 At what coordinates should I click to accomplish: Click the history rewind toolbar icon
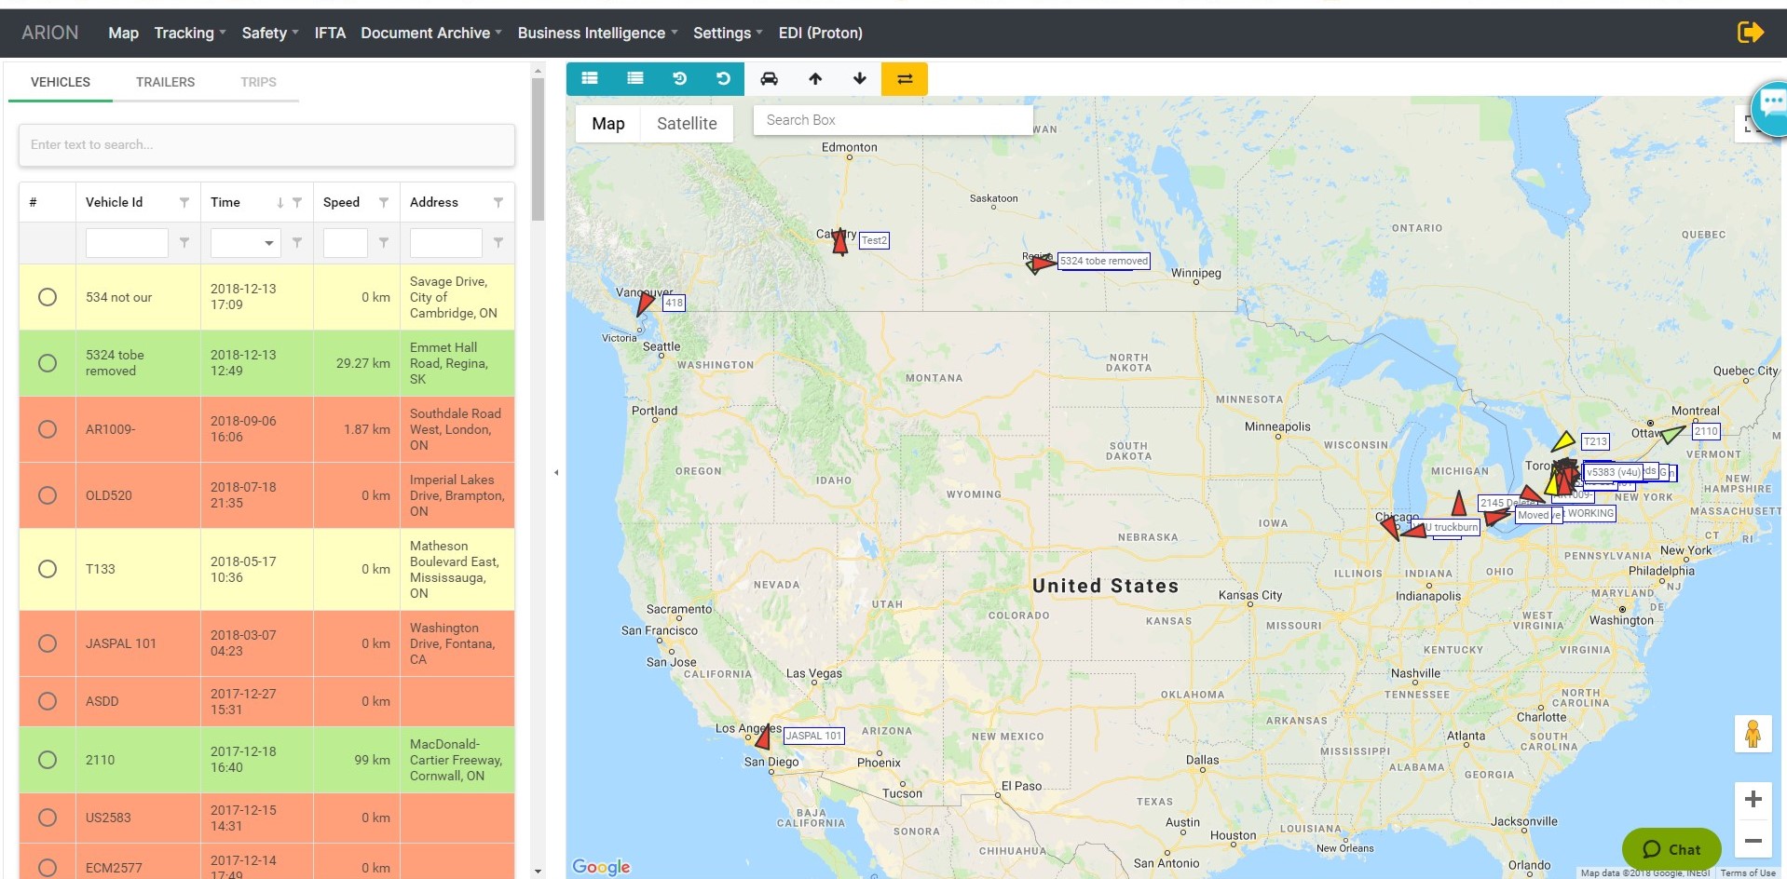point(679,78)
